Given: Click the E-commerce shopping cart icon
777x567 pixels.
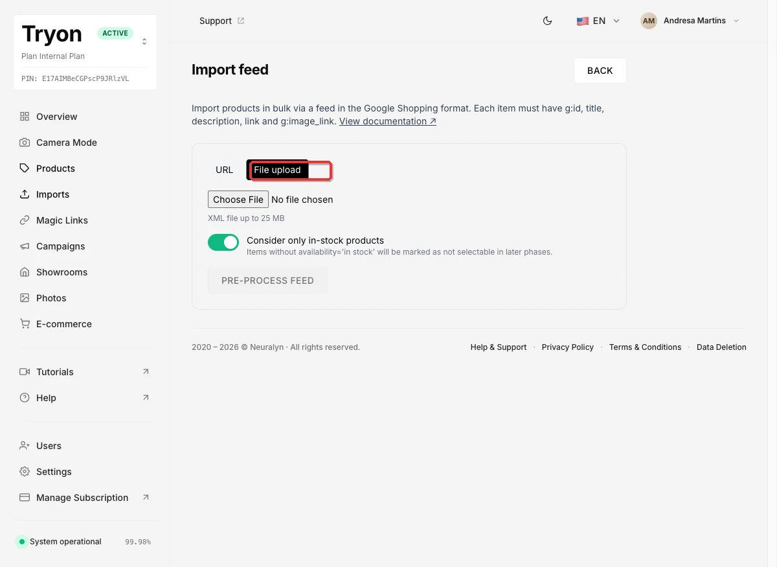Looking at the screenshot, I should 25,324.
